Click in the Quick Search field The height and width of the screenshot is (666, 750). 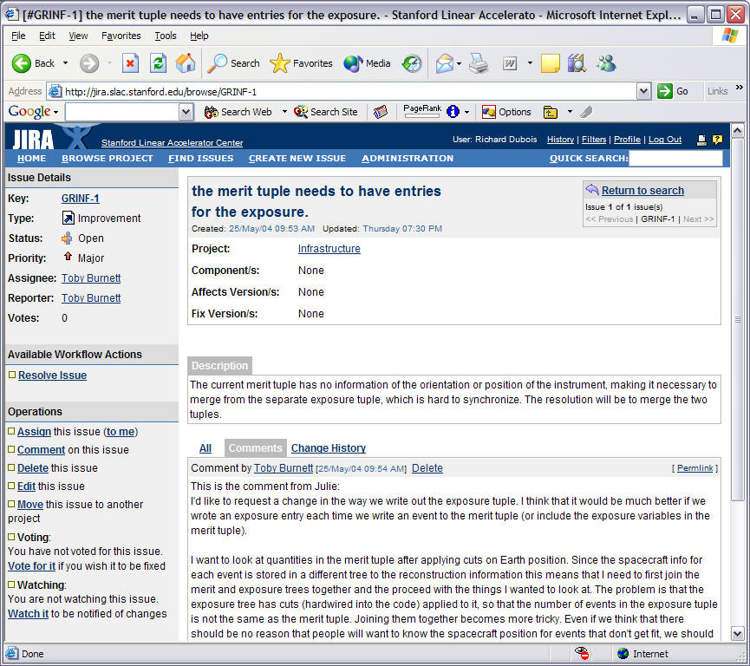[x=675, y=158]
